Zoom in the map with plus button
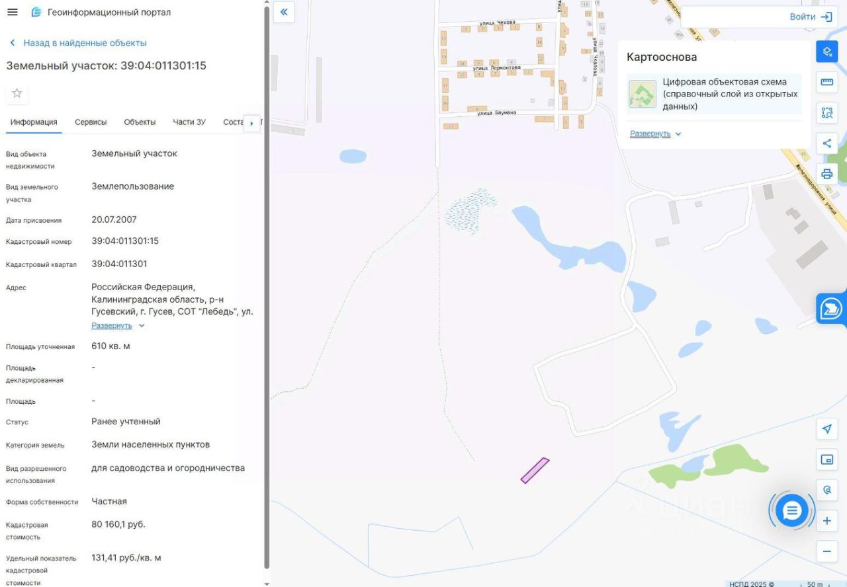The width and height of the screenshot is (847, 587). pos(826,521)
